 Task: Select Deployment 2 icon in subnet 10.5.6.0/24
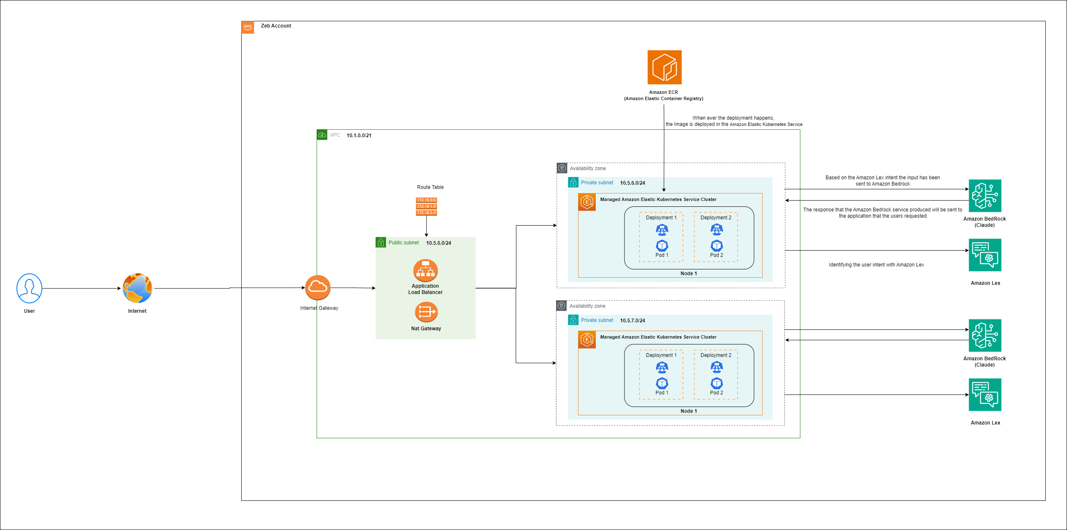(717, 230)
